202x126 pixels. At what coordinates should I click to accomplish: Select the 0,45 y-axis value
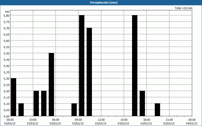click(x=7, y=60)
